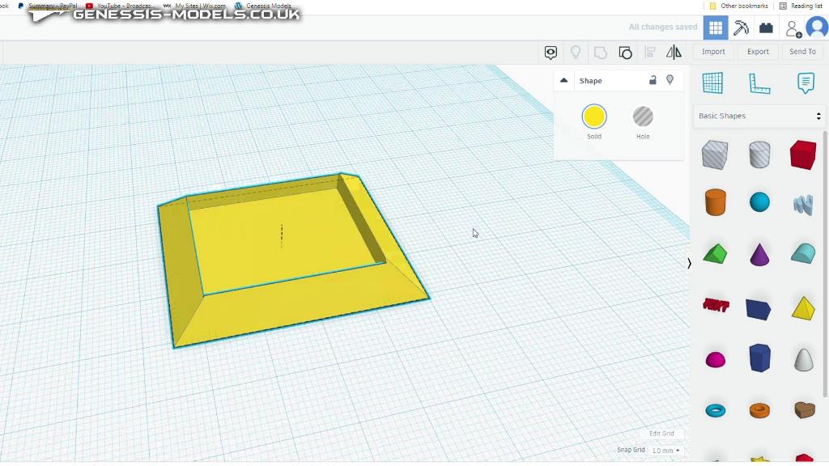Toggle the lock in the Shape panel

pyautogui.click(x=653, y=80)
